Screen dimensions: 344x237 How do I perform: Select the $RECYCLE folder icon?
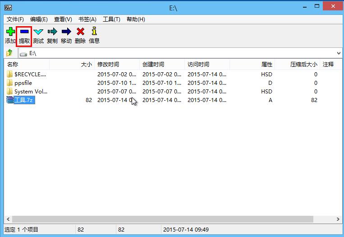pyautogui.click(x=9, y=74)
